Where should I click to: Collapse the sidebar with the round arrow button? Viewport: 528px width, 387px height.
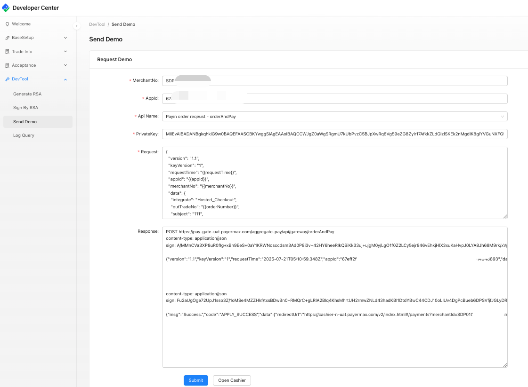[x=76, y=26]
